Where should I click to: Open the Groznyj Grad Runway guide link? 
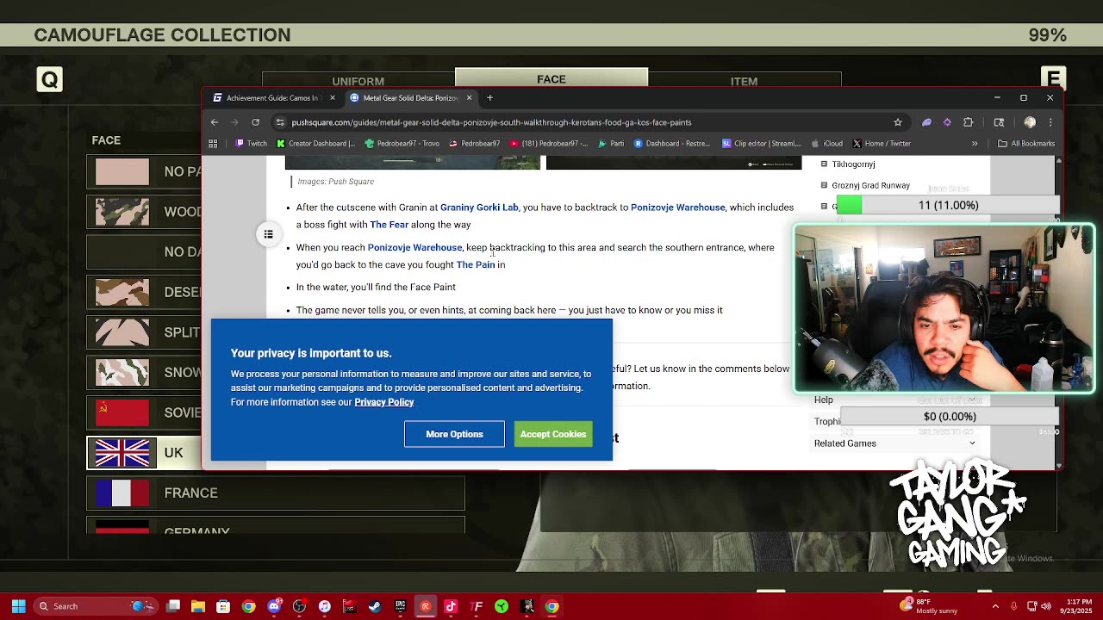pos(870,185)
